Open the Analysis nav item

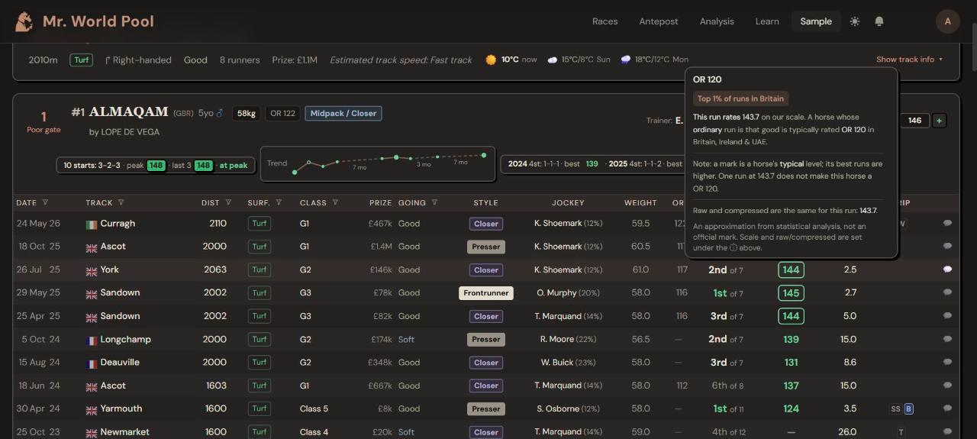[x=717, y=21]
